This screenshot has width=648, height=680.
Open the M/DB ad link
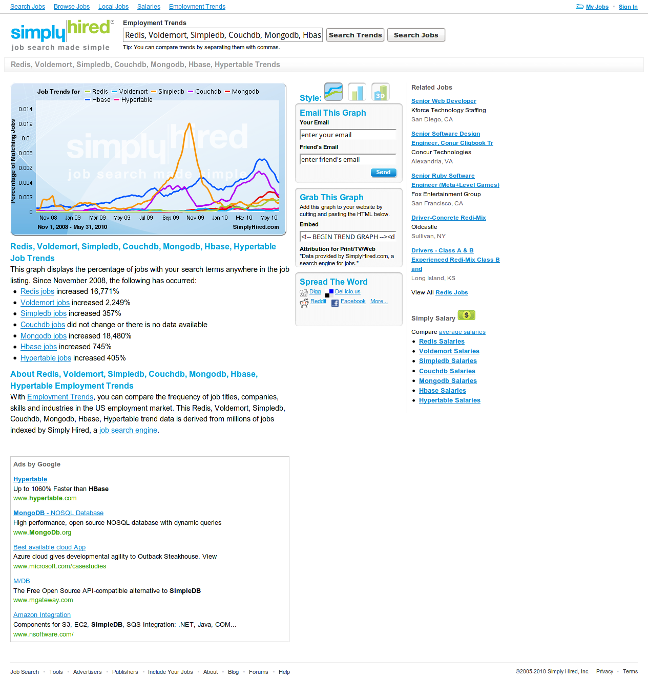tap(22, 581)
